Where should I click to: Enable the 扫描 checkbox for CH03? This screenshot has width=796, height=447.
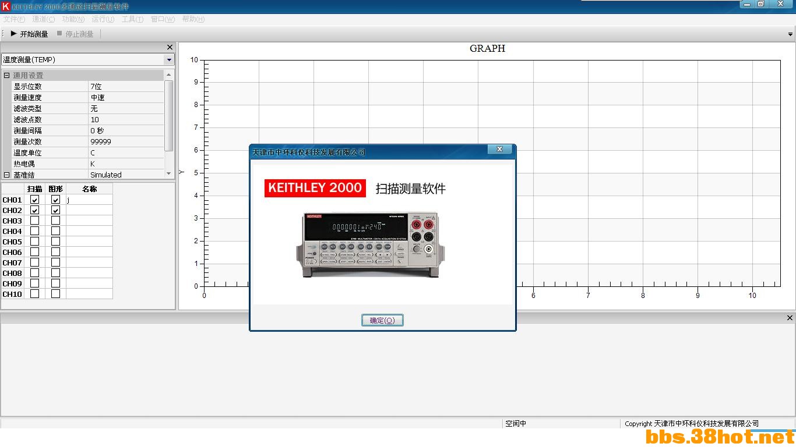tap(35, 221)
